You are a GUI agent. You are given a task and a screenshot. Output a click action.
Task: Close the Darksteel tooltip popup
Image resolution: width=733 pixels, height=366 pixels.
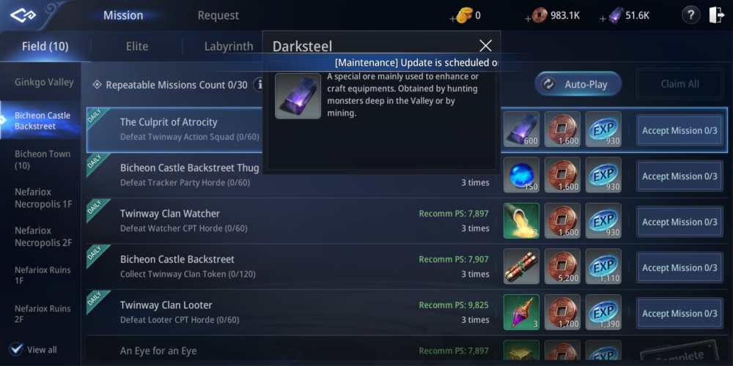[486, 45]
